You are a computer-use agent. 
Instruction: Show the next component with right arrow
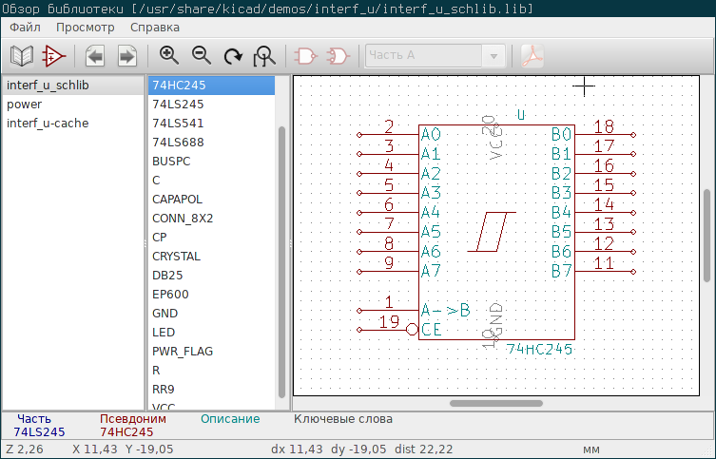[x=127, y=56]
